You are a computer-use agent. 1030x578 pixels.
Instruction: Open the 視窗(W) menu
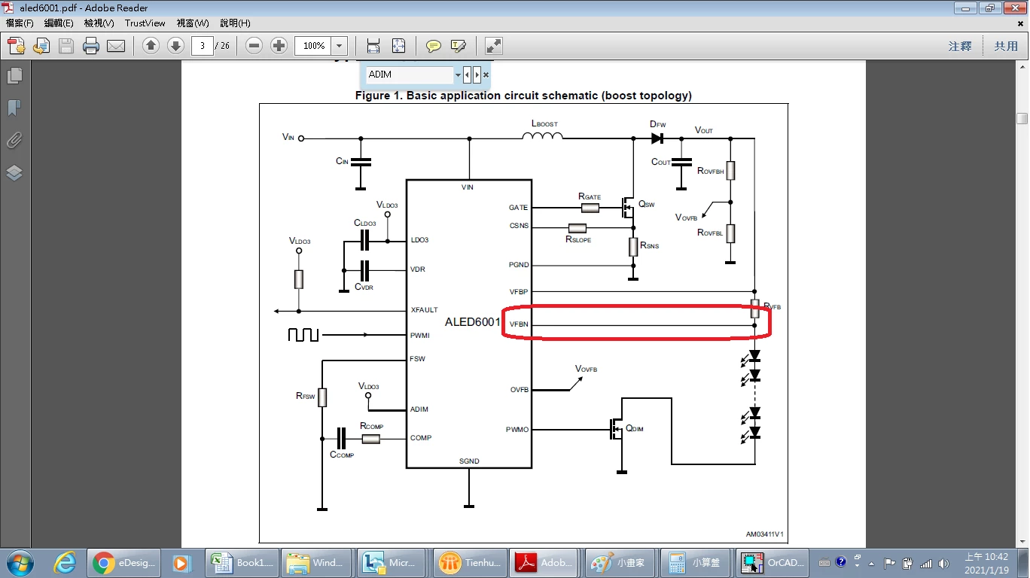[x=193, y=23]
